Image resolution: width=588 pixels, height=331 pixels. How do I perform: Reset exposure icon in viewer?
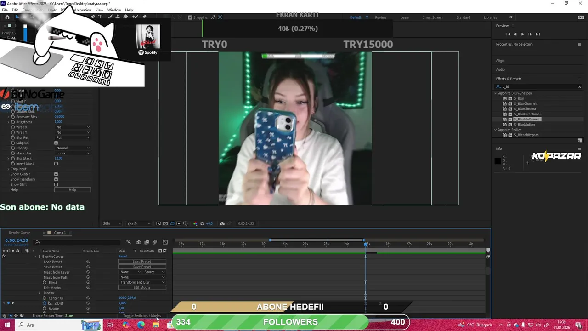(x=202, y=223)
